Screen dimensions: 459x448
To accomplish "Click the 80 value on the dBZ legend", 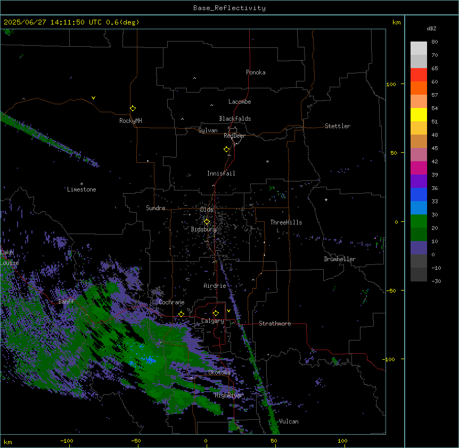I will click(x=435, y=42).
